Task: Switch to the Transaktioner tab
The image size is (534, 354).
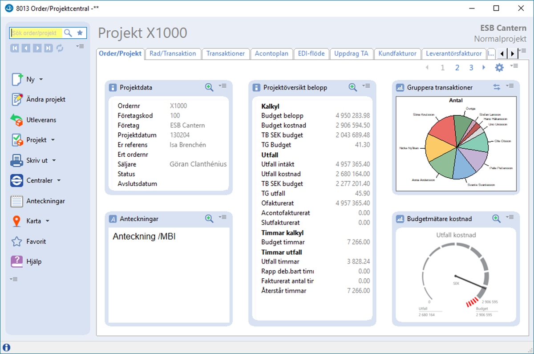Action: coord(226,53)
